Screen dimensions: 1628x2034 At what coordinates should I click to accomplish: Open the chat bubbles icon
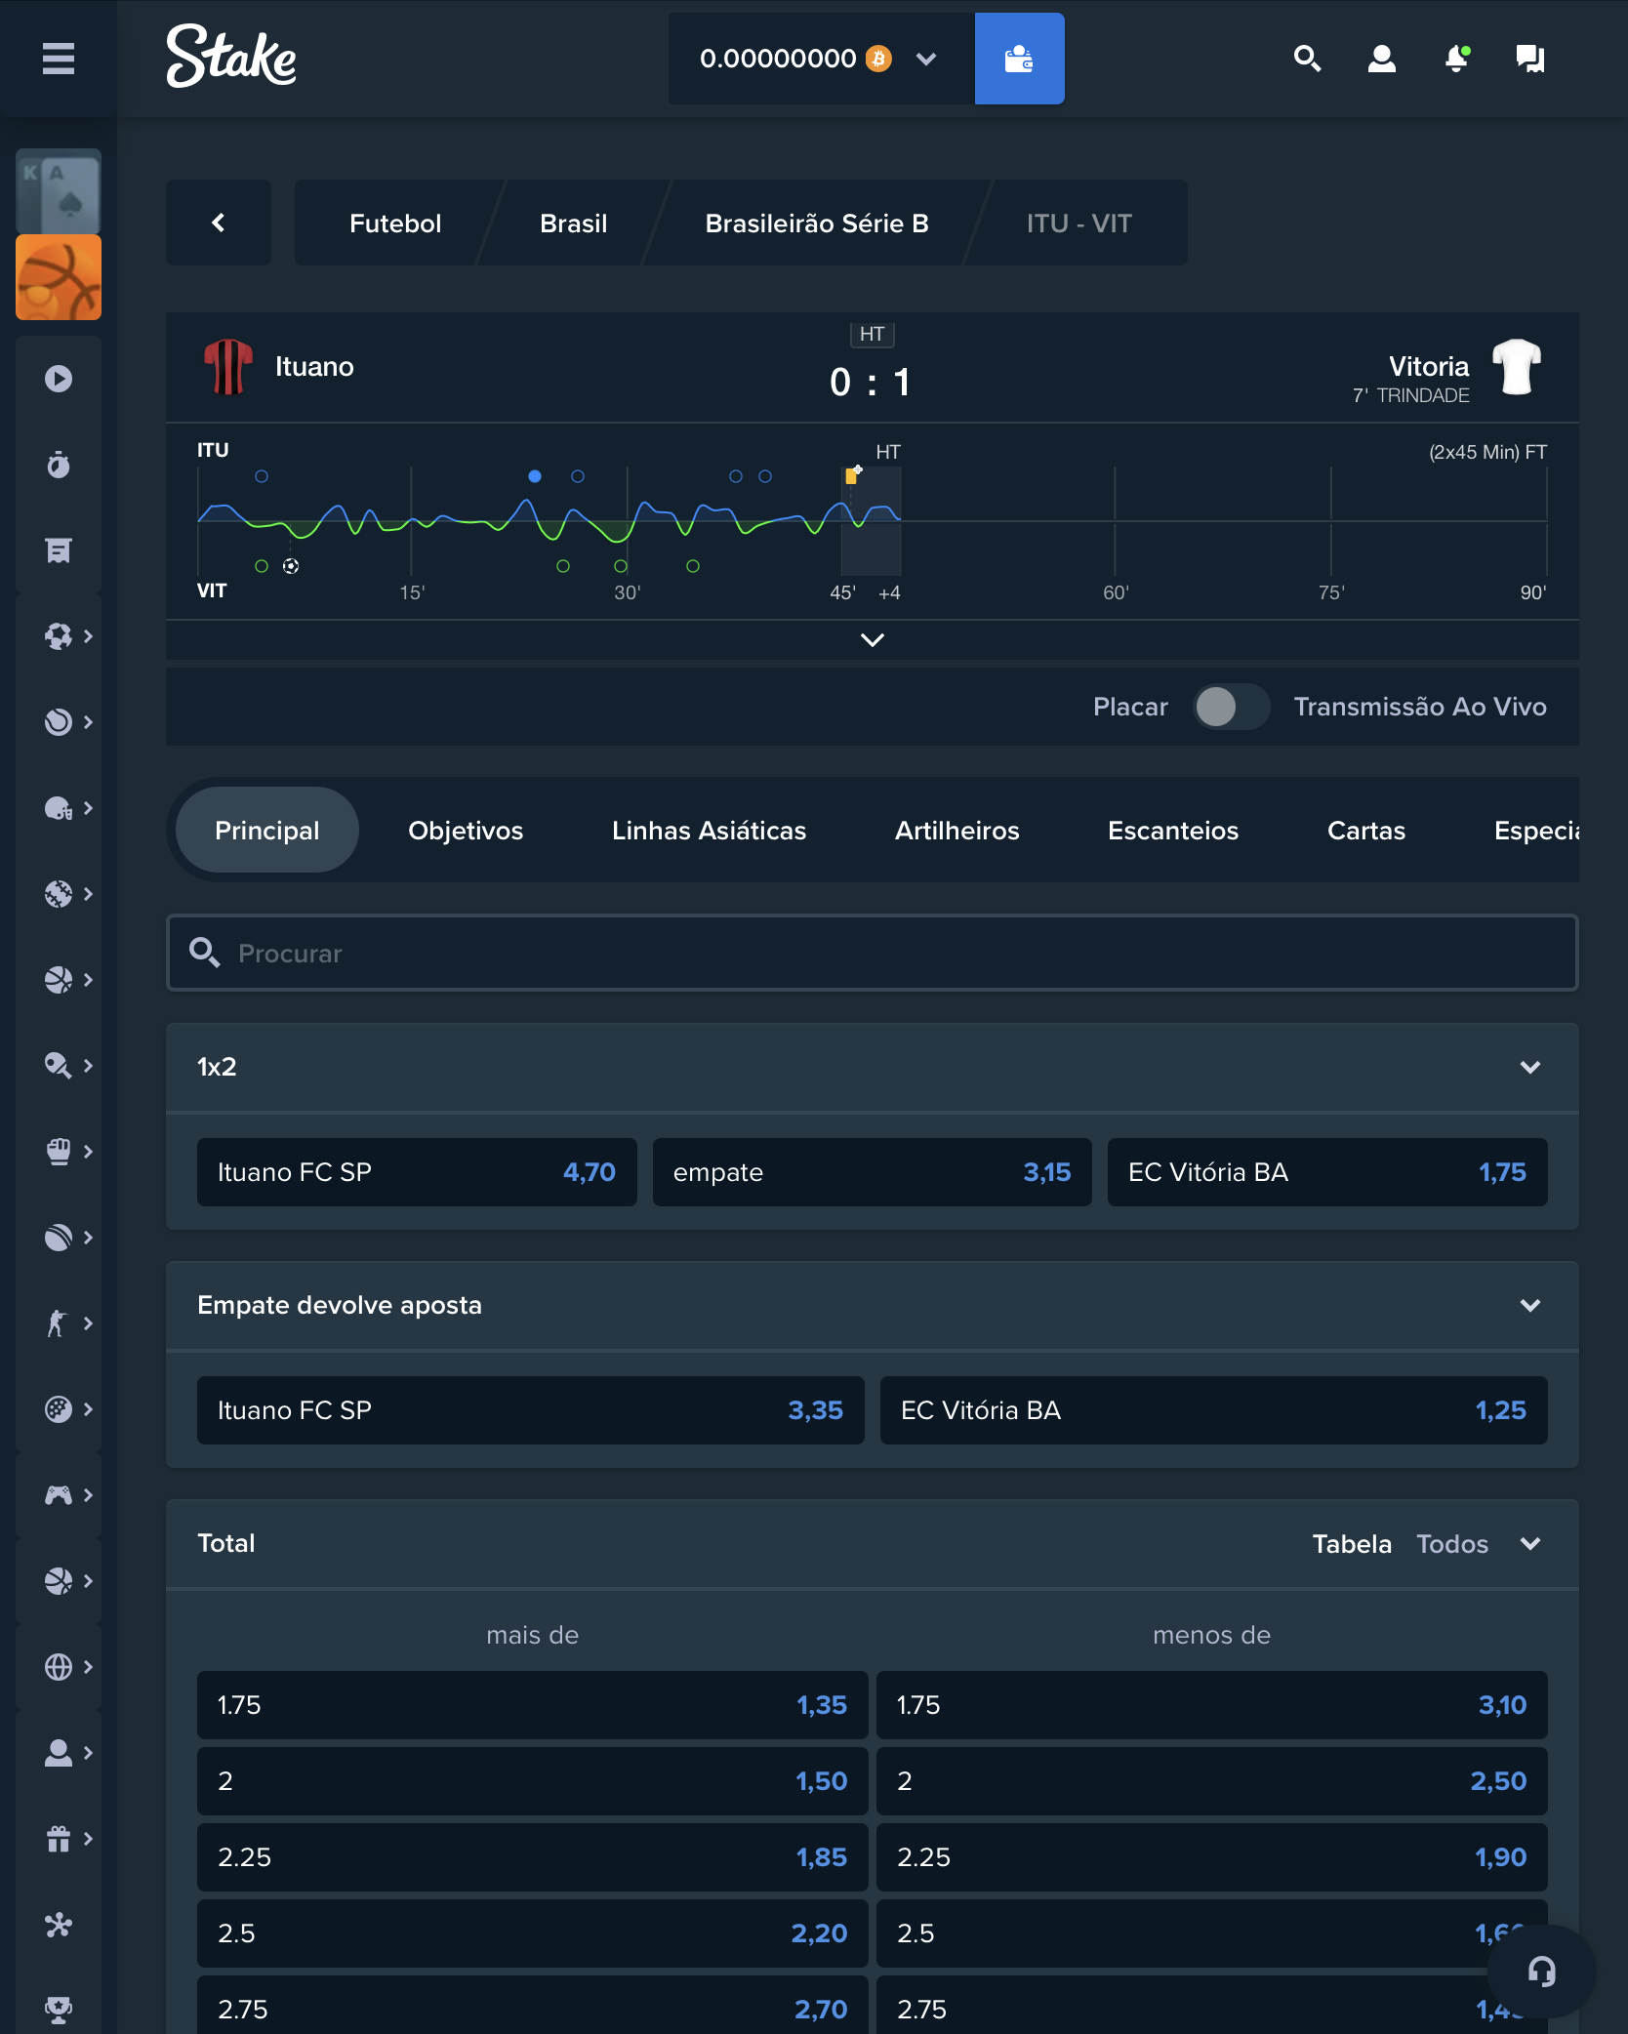pos(1529,59)
